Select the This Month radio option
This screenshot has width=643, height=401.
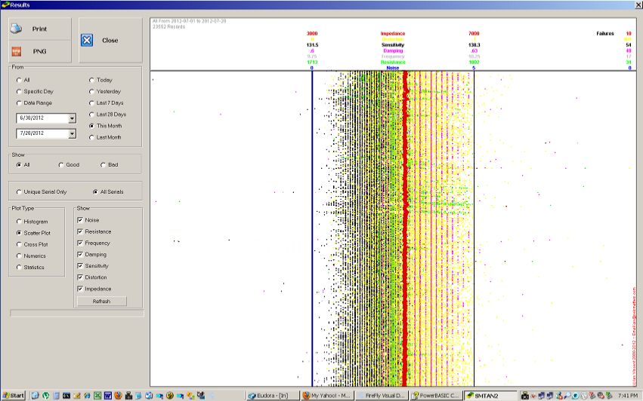[91, 126]
